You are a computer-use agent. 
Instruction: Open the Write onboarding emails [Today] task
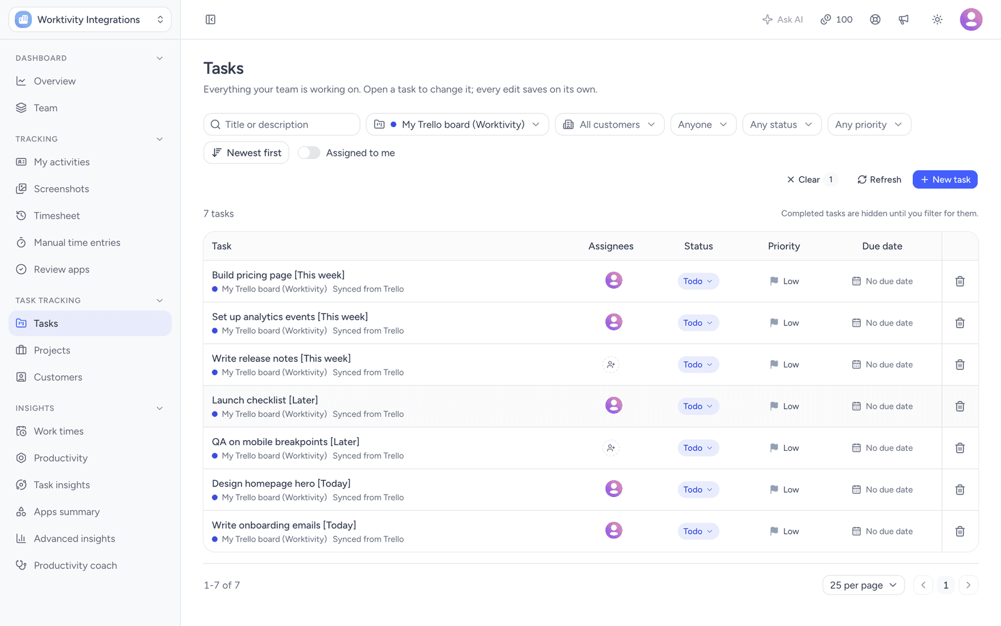point(284,525)
